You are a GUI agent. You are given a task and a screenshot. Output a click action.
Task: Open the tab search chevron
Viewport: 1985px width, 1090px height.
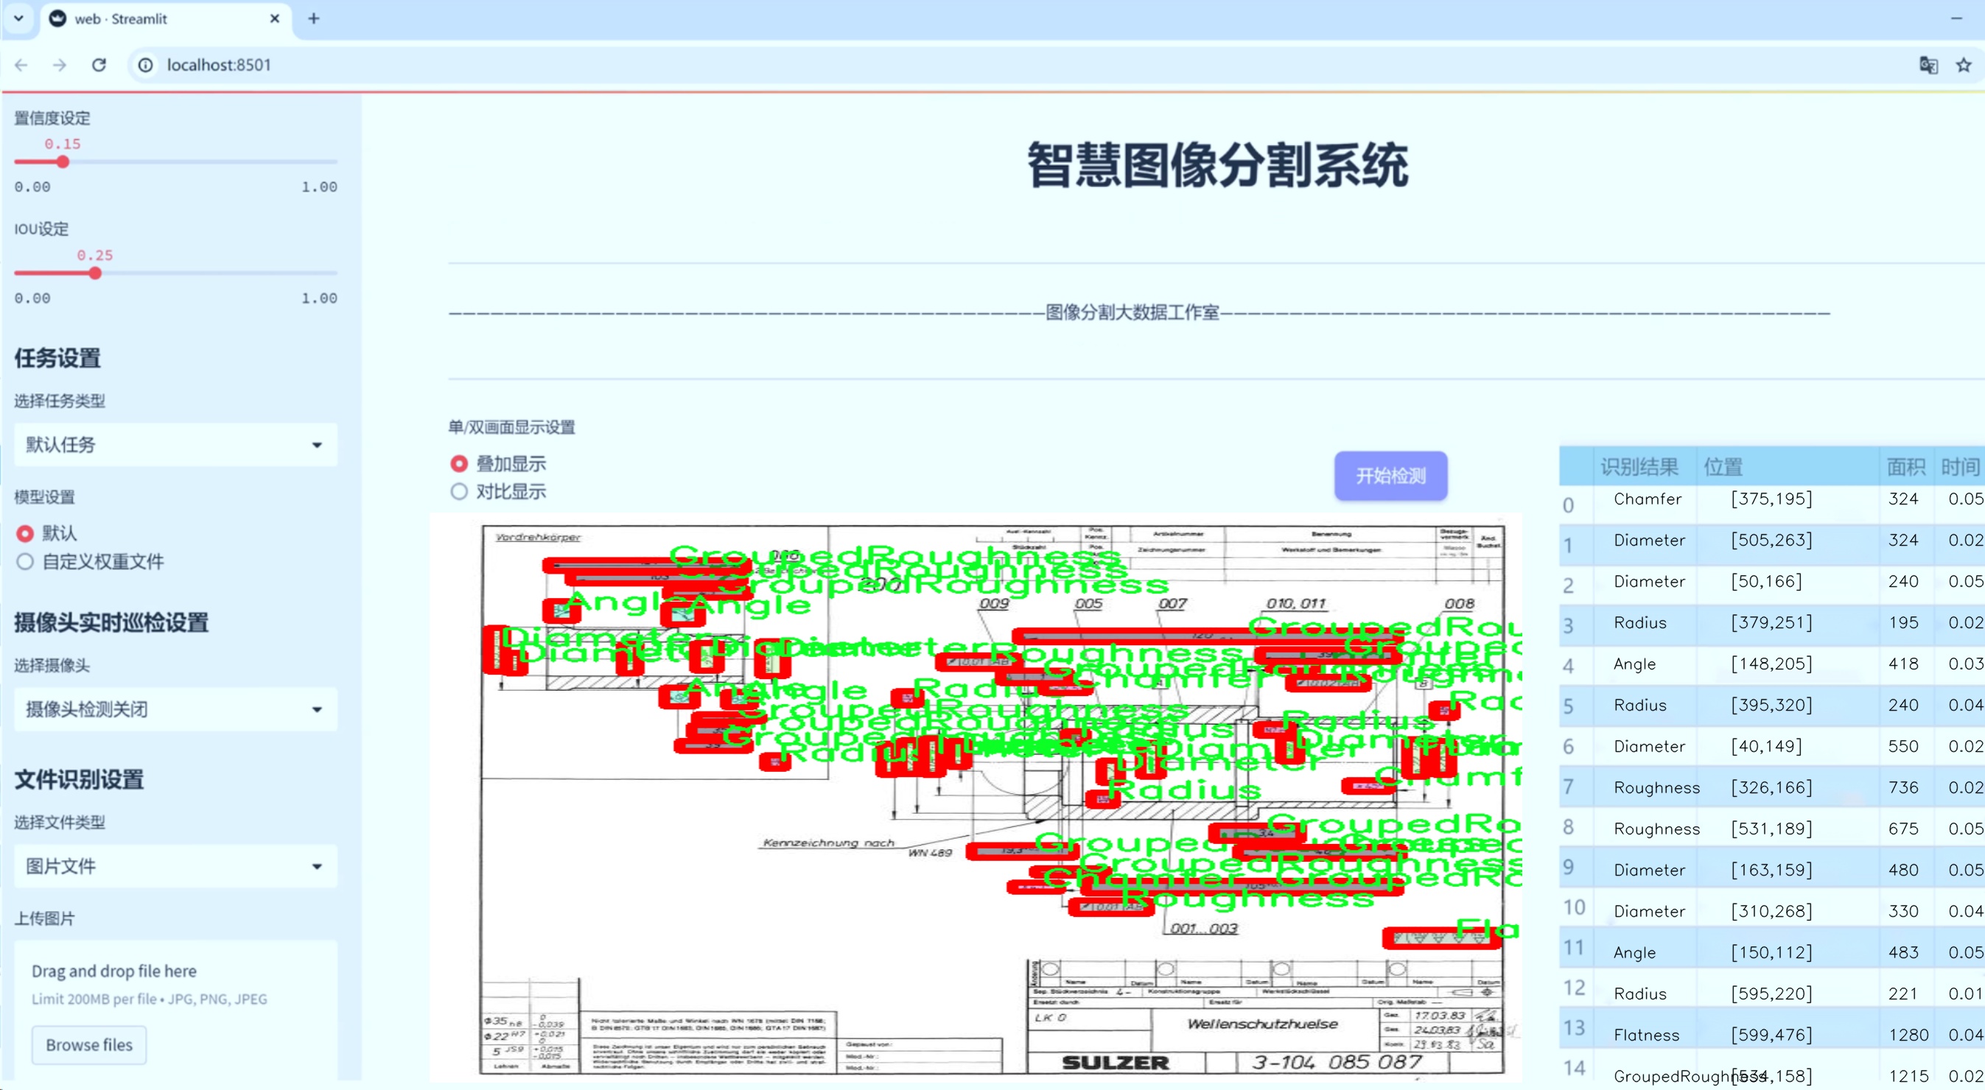pyautogui.click(x=18, y=18)
